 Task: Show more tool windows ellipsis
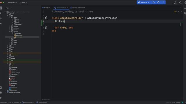tap(1, 23)
